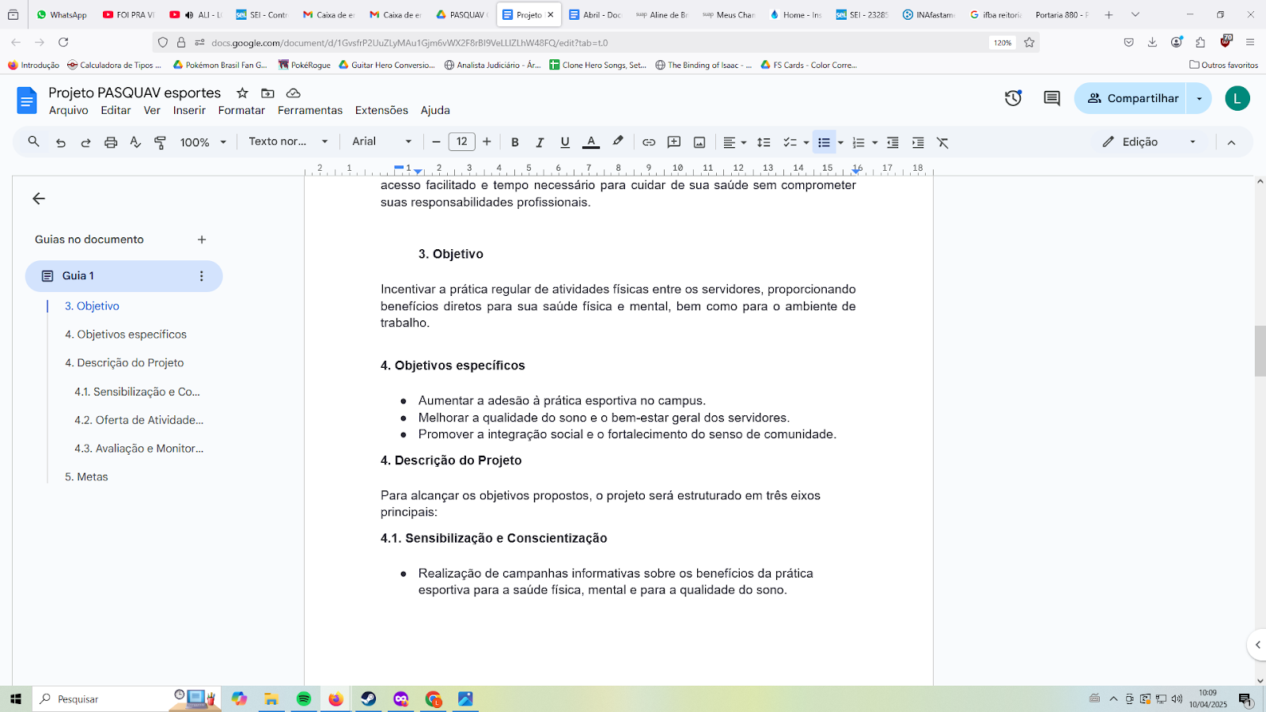1266x712 pixels.
Task: Open highlight color marker tool
Action: tap(618, 142)
